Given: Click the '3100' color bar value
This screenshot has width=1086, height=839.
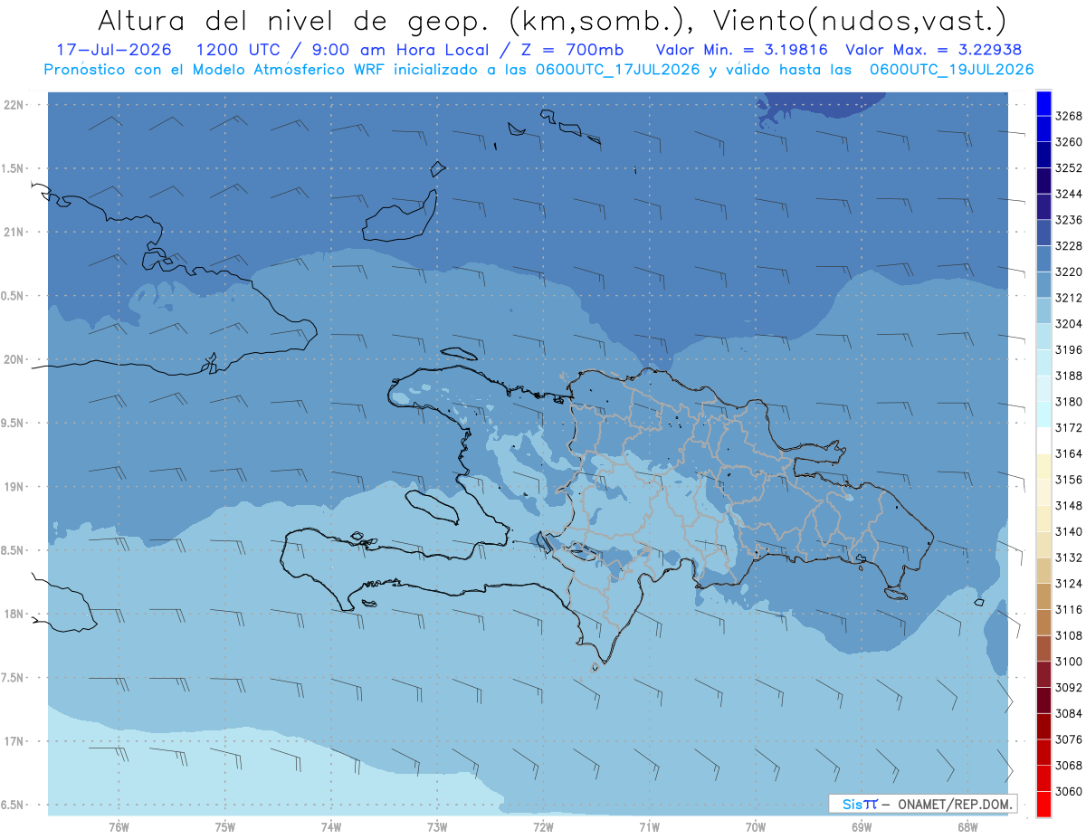Looking at the screenshot, I should coord(1069,662).
